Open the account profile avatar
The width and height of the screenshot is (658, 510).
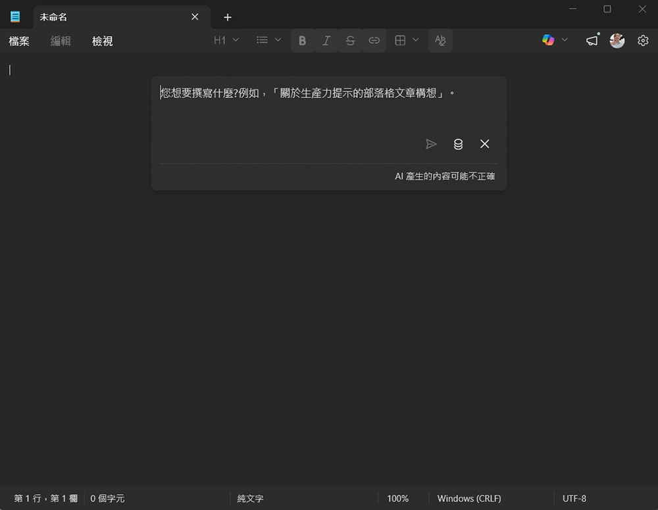[x=617, y=40]
